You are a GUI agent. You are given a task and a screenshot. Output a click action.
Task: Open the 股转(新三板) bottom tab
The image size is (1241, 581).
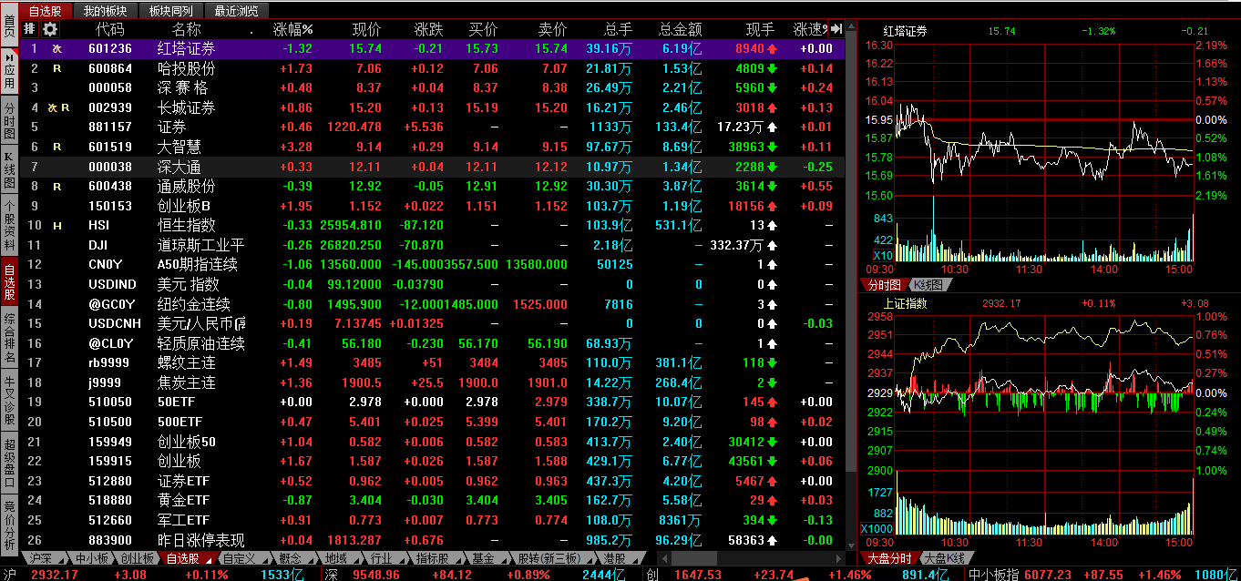tap(552, 558)
